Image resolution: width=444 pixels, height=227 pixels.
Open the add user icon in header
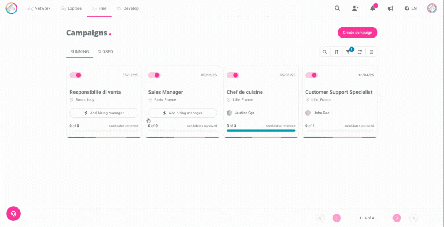click(355, 8)
